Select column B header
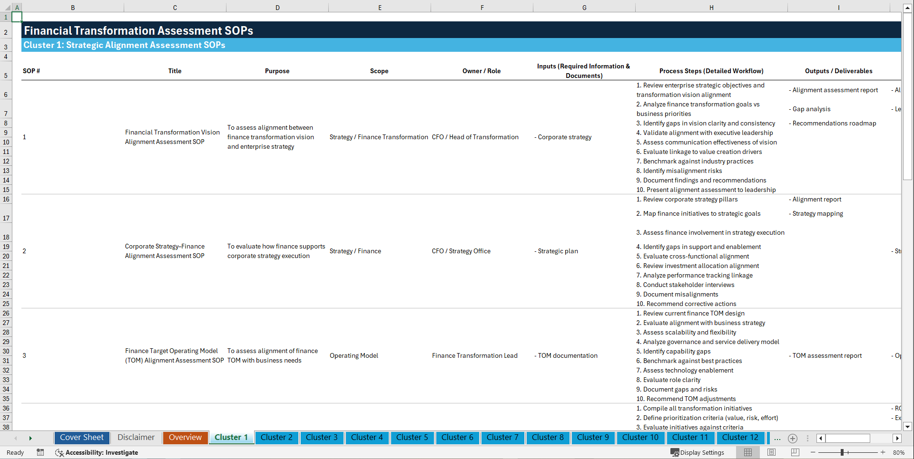The height and width of the screenshot is (459, 914). click(x=73, y=8)
